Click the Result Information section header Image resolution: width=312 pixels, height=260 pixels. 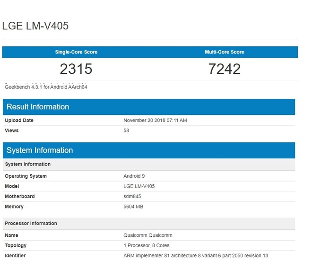[x=38, y=107]
